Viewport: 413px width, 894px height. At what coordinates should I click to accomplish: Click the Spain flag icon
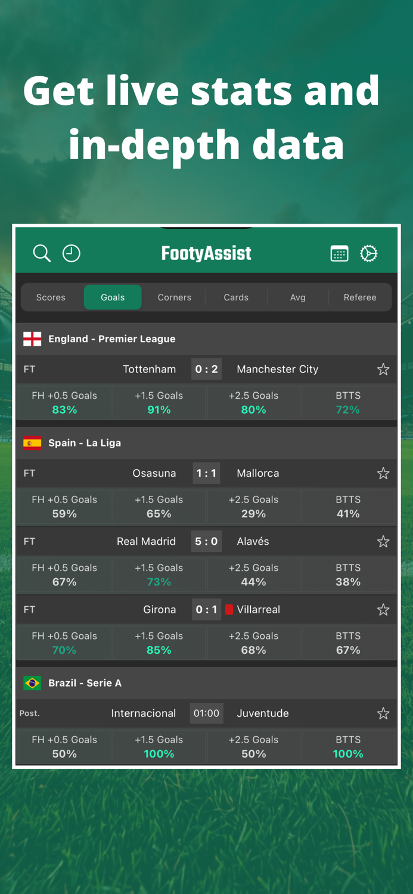(x=32, y=443)
